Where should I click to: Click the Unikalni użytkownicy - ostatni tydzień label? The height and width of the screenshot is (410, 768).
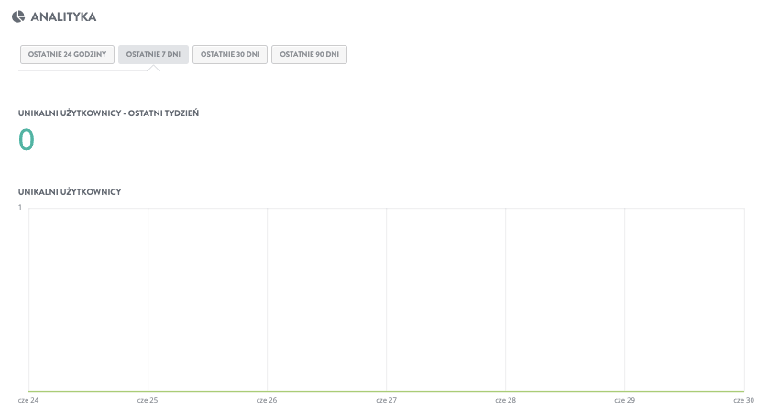pos(109,113)
